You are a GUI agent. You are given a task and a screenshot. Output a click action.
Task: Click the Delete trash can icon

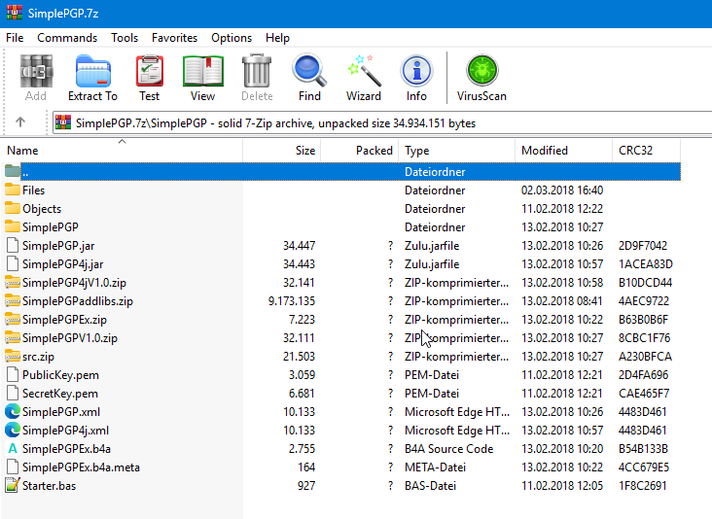pyautogui.click(x=257, y=71)
